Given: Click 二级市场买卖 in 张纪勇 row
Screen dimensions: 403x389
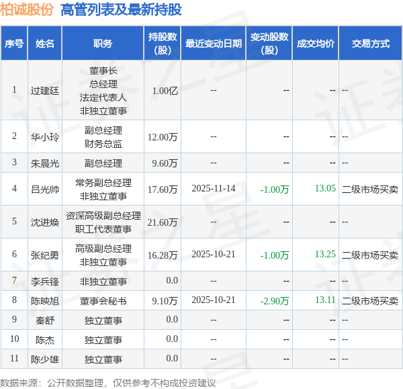Looking at the screenshot, I should point(370,255).
